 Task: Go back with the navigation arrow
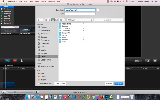pyautogui.click(x=38, y=20)
